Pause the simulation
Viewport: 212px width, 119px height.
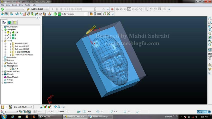click(x=57, y=9)
